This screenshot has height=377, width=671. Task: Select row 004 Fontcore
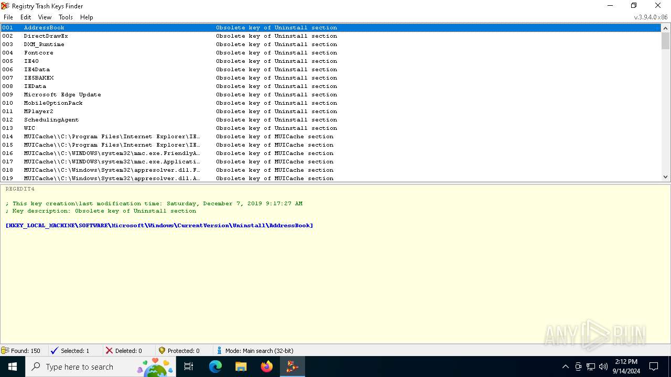click(x=331, y=53)
